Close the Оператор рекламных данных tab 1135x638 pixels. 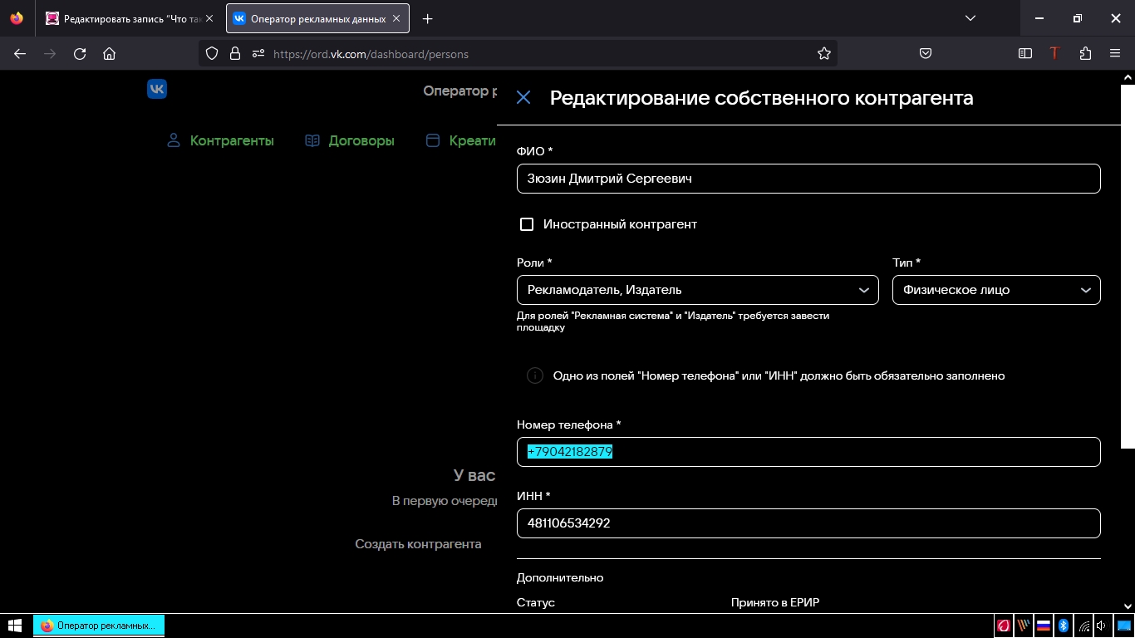tap(397, 18)
